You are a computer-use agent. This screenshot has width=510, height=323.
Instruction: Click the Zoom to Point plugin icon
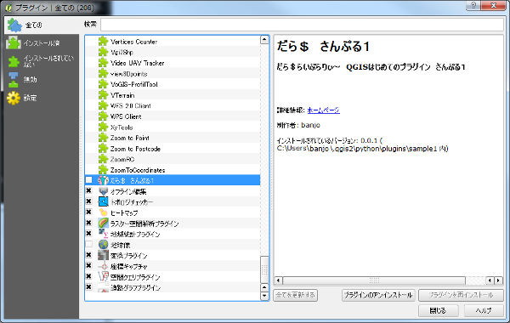point(103,138)
